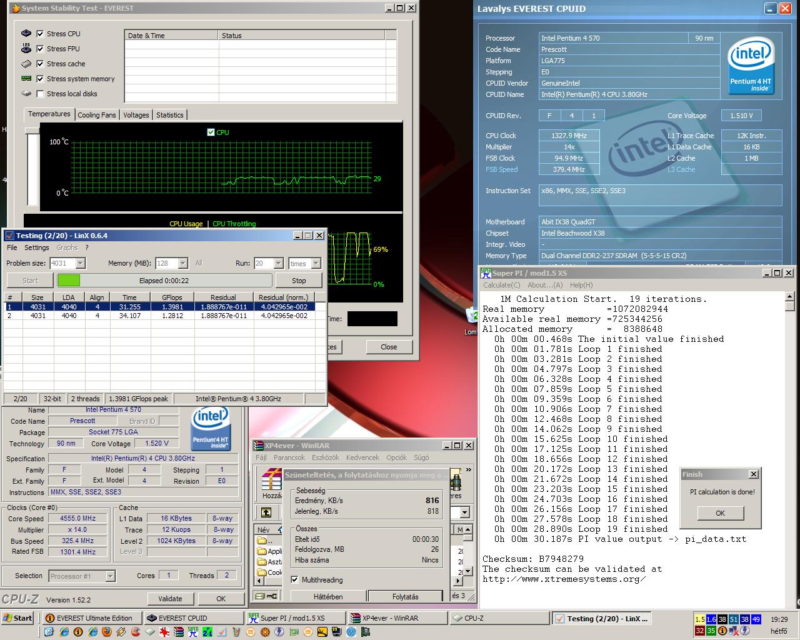The image size is (800, 640).
Task: Click the Stress system memory RAM icon
Action: 26,79
